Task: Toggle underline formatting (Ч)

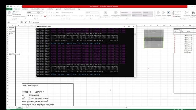Action: coord(33,16)
